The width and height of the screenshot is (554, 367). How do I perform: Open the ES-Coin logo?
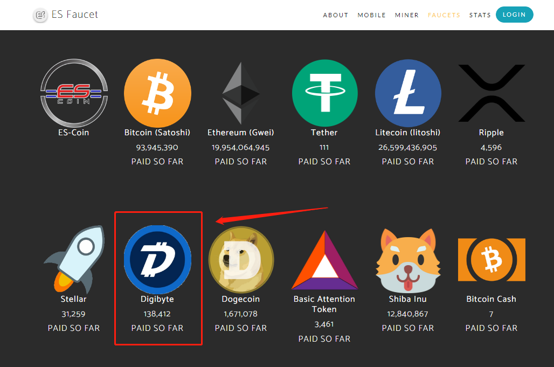coord(74,93)
